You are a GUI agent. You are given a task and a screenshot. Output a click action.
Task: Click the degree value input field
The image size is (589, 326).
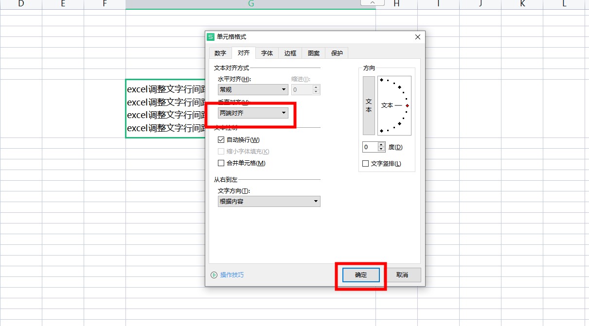[x=370, y=147]
